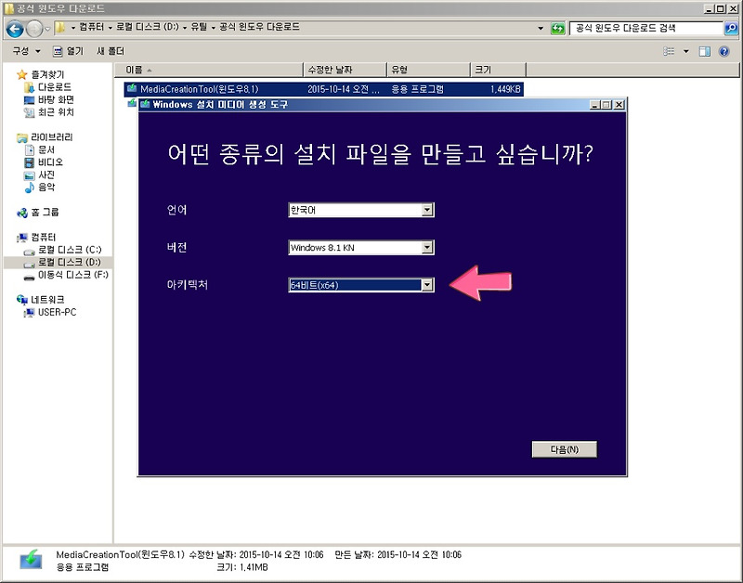Click the drive icon beside 로컬 디스크 (C:)
The height and width of the screenshot is (583, 743).
(x=30, y=251)
